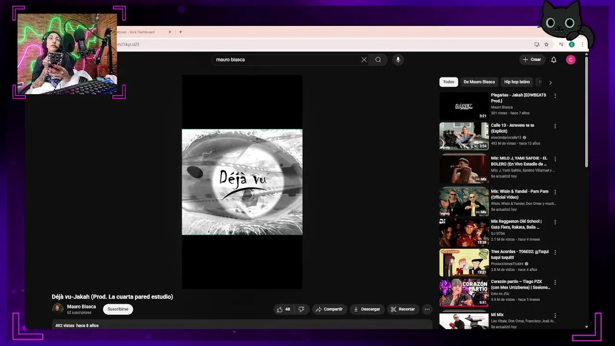The image size is (615, 346).
Task: Click the magnifier search icon
Action: pos(378,60)
